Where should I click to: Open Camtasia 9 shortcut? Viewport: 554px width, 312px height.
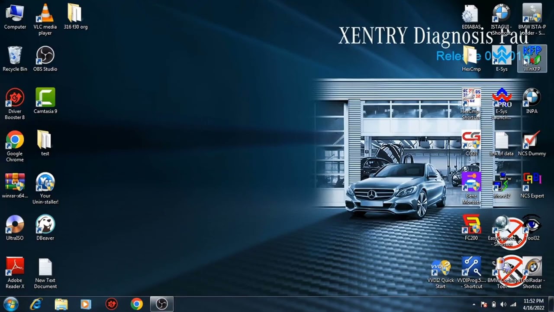click(x=45, y=101)
